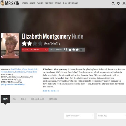
Task: Expand the Sort By Nudity dropdown
Action: click(x=79, y=116)
